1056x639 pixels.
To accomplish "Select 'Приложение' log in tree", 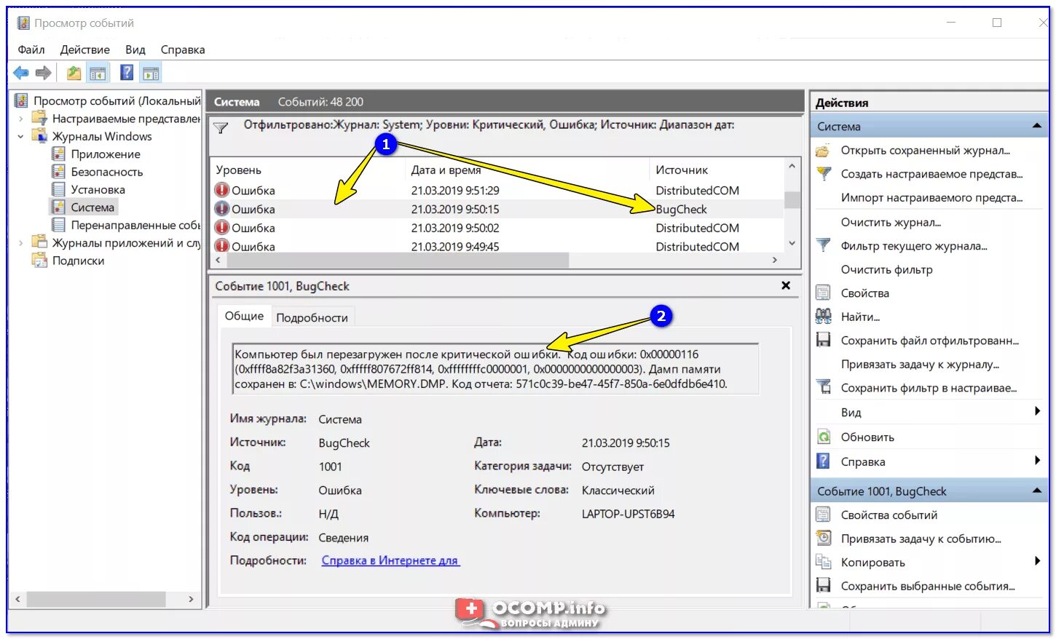I will click(x=106, y=154).
